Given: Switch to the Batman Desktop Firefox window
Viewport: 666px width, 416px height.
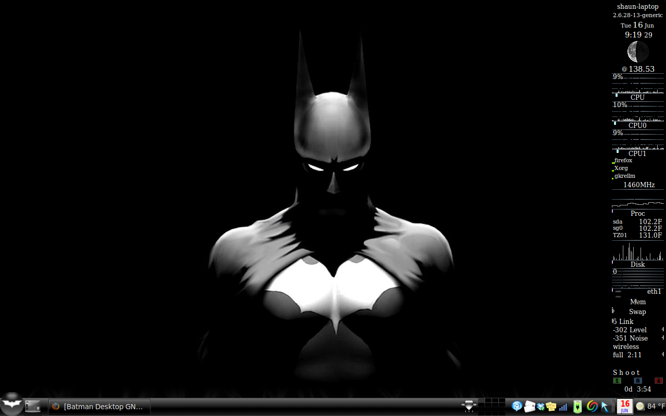Looking at the screenshot, I should pos(99,407).
